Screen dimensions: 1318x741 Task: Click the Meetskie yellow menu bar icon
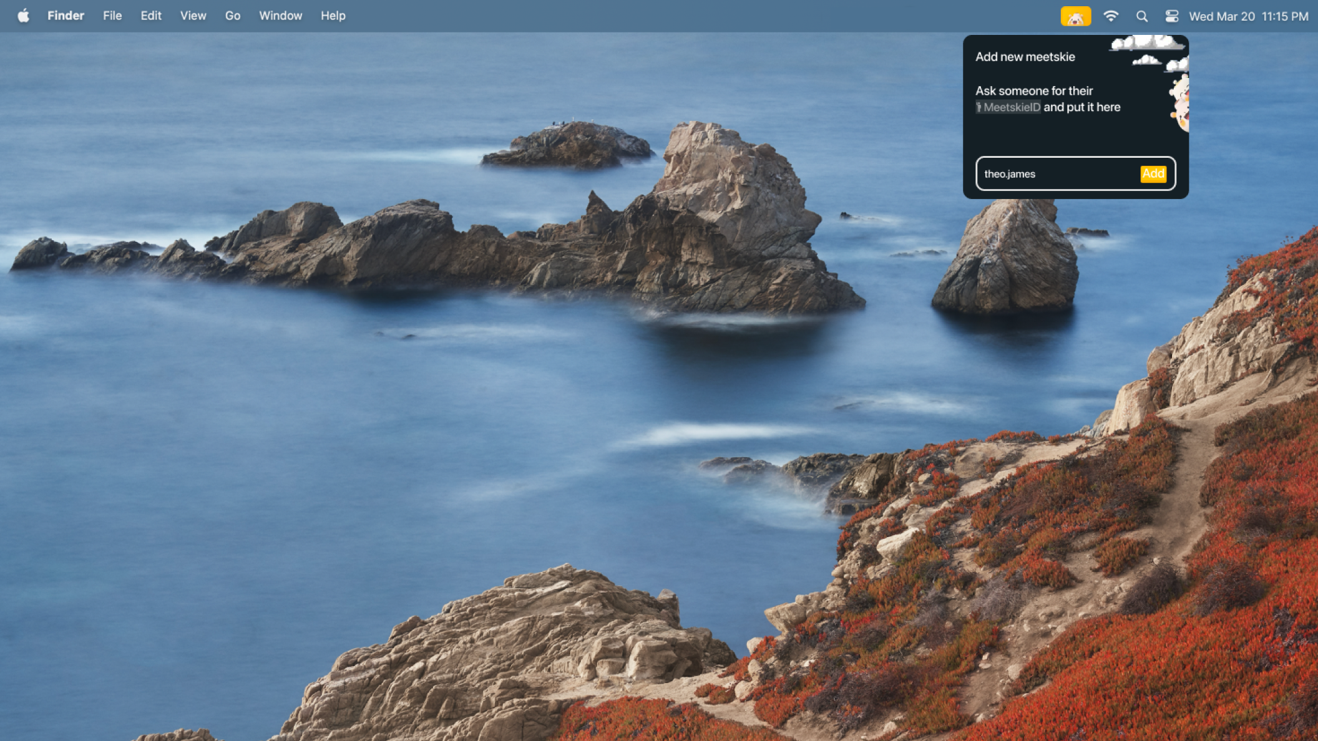point(1075,16)
